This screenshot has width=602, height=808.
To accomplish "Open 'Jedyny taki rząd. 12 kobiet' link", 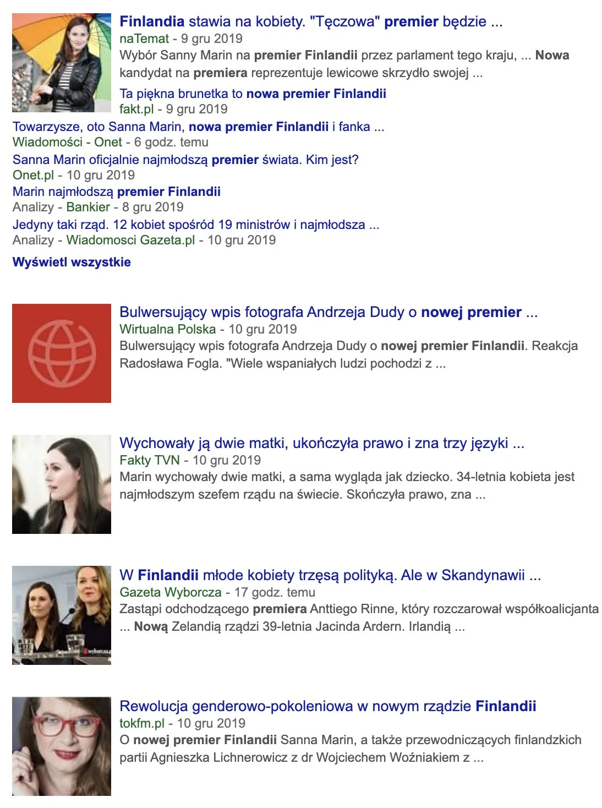I will (196, 225).
